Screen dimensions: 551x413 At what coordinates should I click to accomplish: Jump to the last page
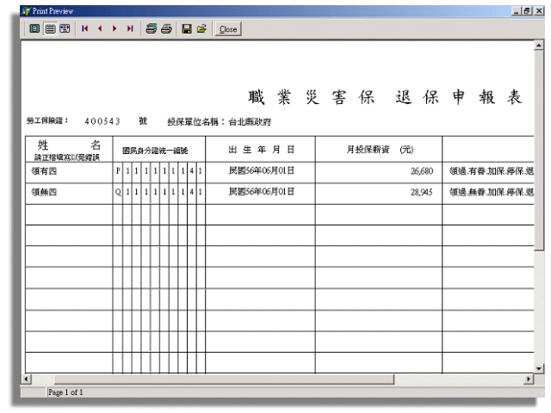(x=130, y=28)
